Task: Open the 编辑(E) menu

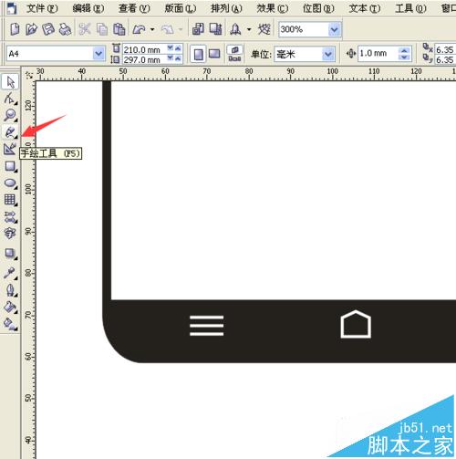Action: (88, 8)
